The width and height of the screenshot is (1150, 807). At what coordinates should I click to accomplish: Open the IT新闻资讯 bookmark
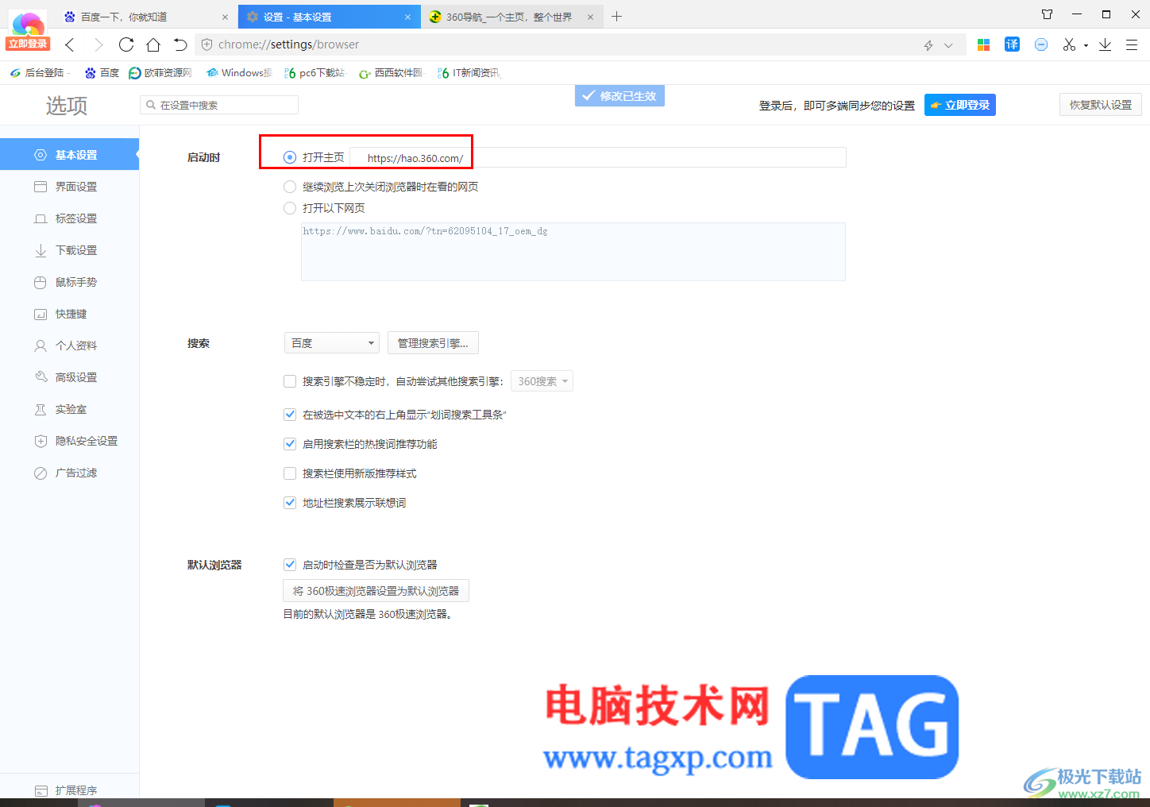[469, 73]
